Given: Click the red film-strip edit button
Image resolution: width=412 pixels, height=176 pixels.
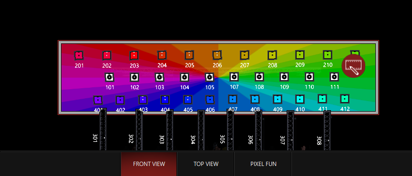Looking at the screenshot, I should 353,66.
